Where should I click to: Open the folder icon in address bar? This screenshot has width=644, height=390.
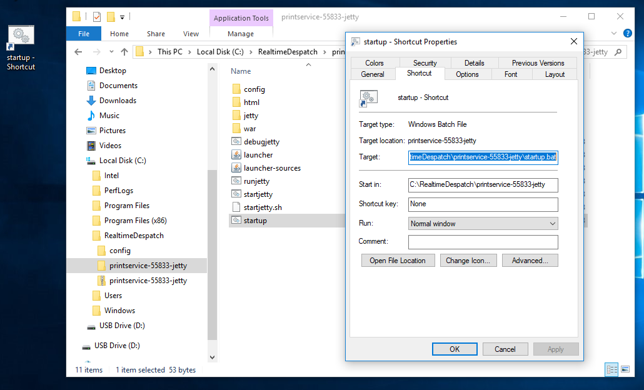coord(140,51)
